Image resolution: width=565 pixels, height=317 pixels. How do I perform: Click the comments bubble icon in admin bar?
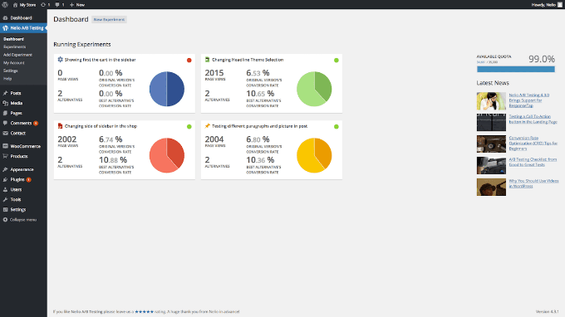pos(57,5)
